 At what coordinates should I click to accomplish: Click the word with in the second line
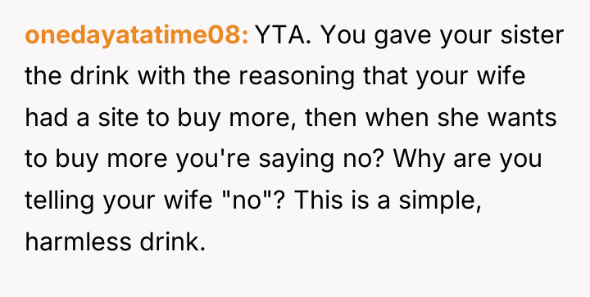click(161, 76)
